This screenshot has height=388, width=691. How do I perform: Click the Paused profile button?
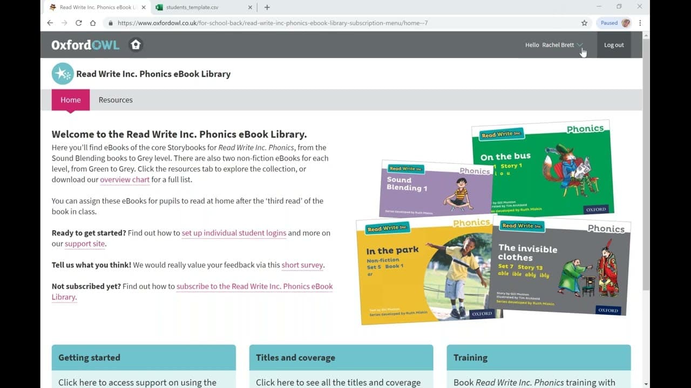[615, 23]
